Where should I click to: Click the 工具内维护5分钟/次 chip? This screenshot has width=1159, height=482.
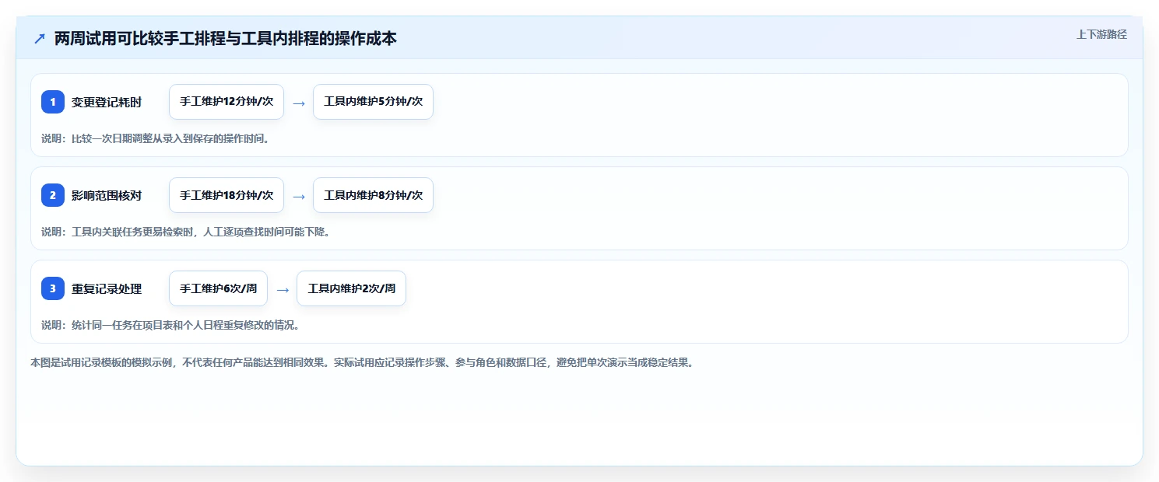click(x=373, y=102)
